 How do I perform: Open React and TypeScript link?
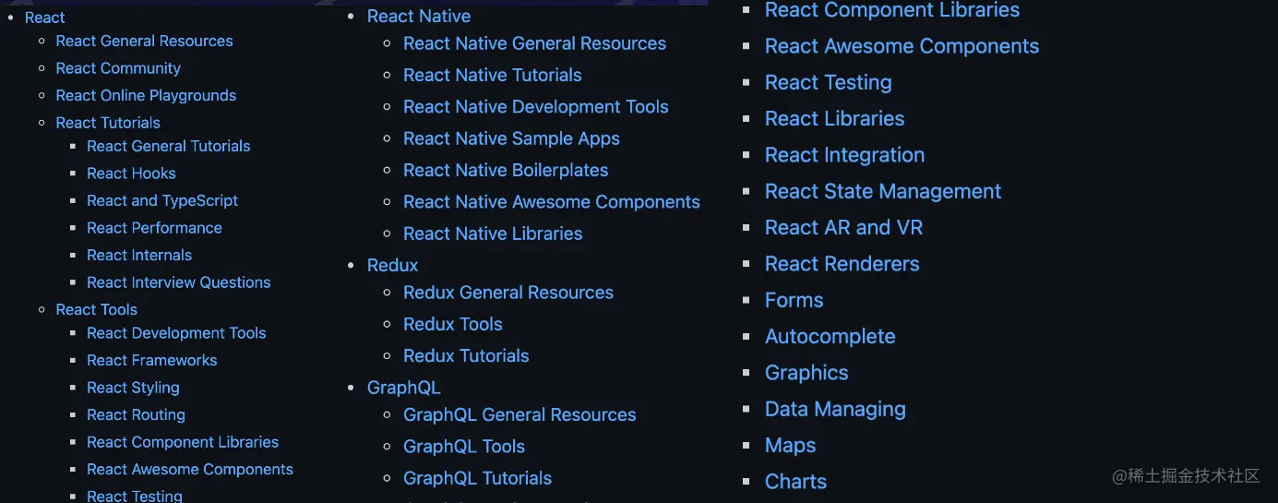162,200
